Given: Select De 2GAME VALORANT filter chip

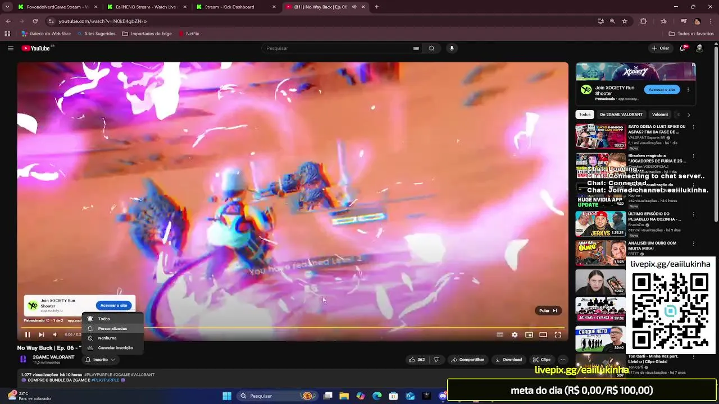Looking at the screenshot, I should 621,114.
